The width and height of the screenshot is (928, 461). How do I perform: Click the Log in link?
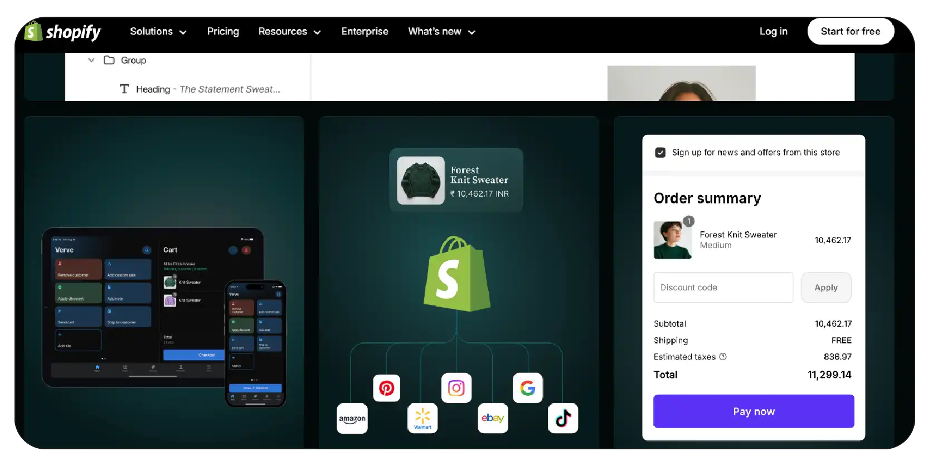coord(773,32)
